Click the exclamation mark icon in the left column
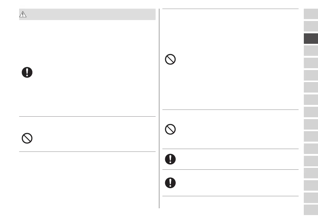 click(27, 73)
